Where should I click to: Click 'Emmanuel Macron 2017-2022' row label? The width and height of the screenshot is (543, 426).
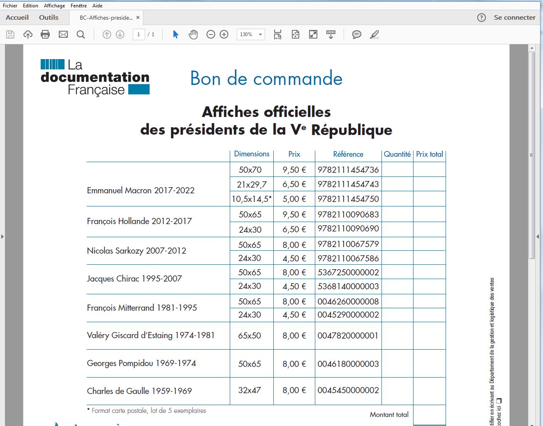[x=141, y=190]
